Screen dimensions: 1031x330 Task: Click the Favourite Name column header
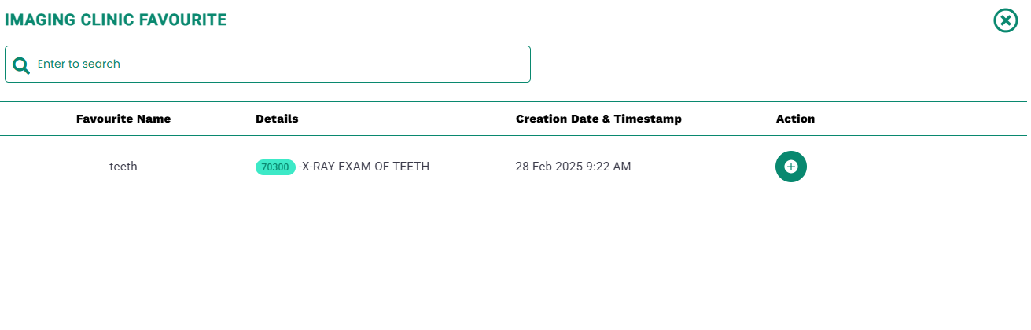tap(123, 119)
